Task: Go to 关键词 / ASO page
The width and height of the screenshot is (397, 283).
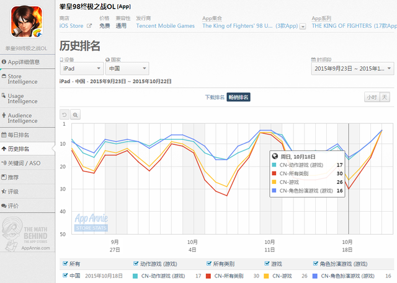Action: [27, 163]
